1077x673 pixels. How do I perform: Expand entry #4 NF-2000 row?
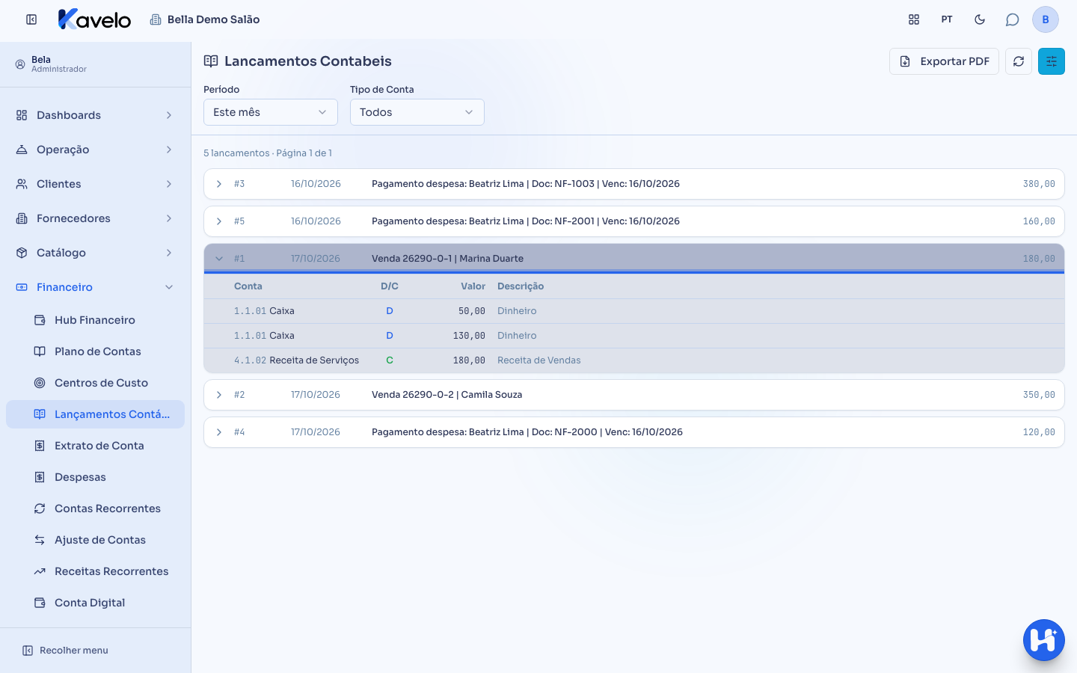click(634, 432)
